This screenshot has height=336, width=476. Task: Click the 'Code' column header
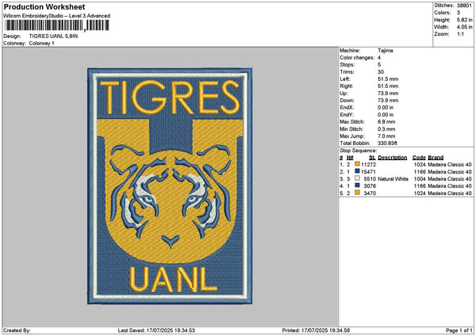[419, 158]
